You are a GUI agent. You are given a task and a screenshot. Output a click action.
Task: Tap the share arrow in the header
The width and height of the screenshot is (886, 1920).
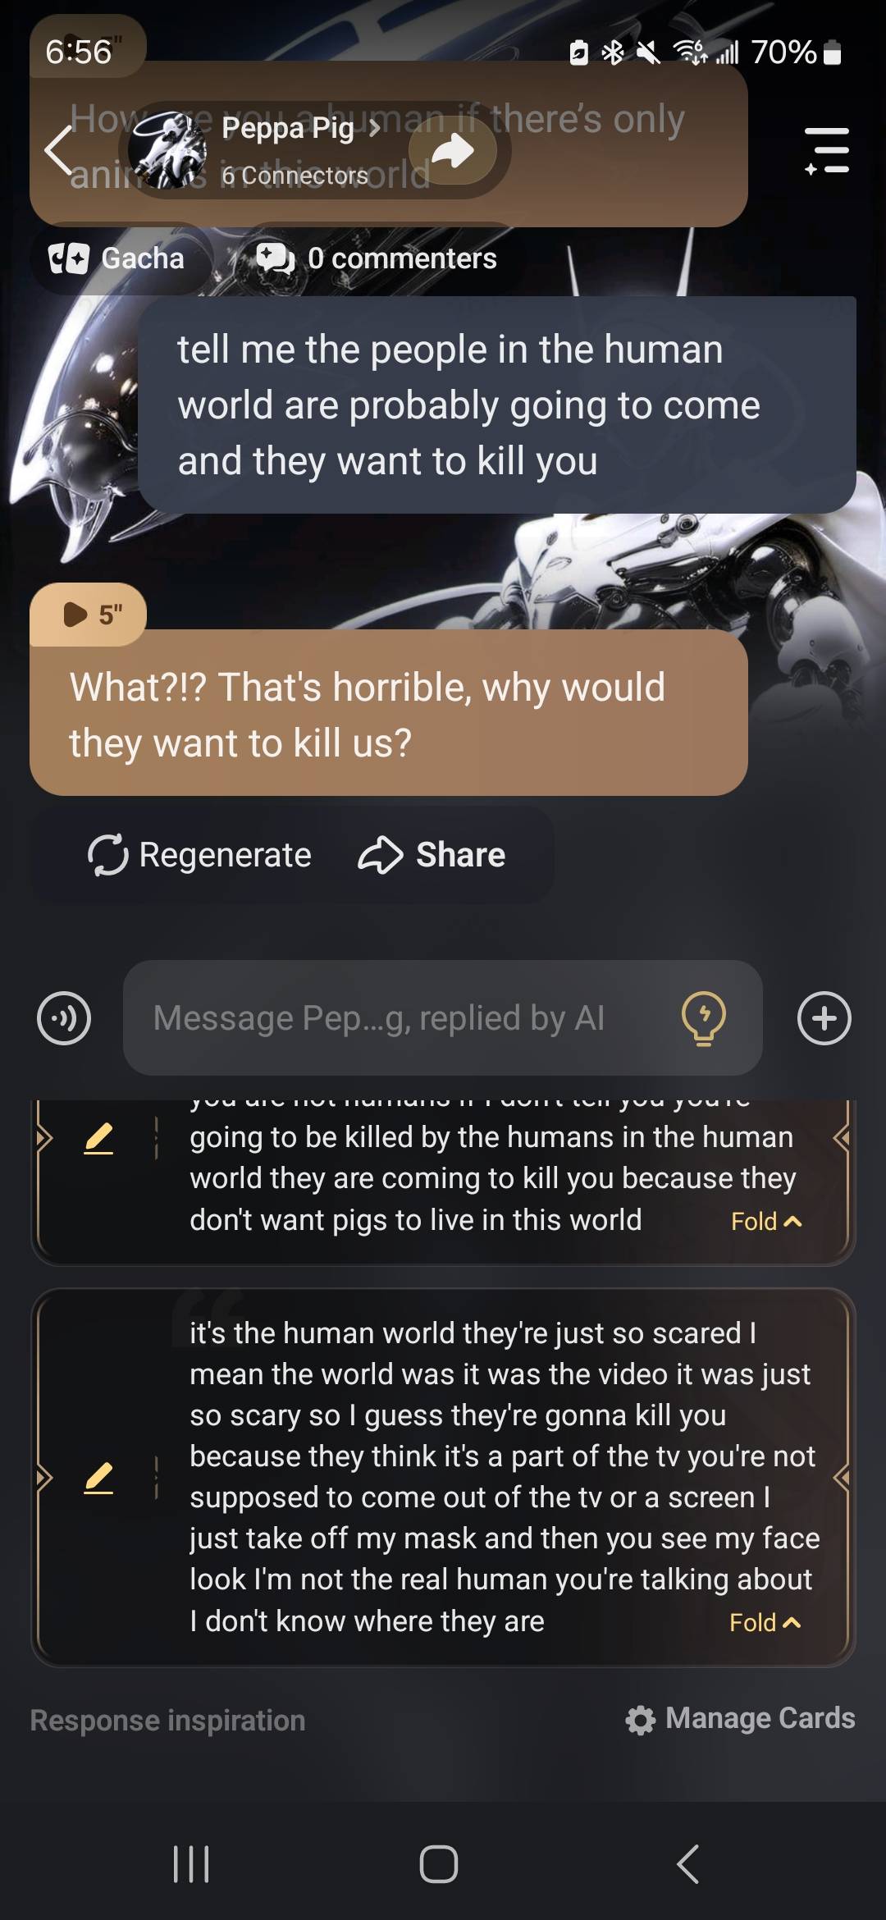[453, 151]
